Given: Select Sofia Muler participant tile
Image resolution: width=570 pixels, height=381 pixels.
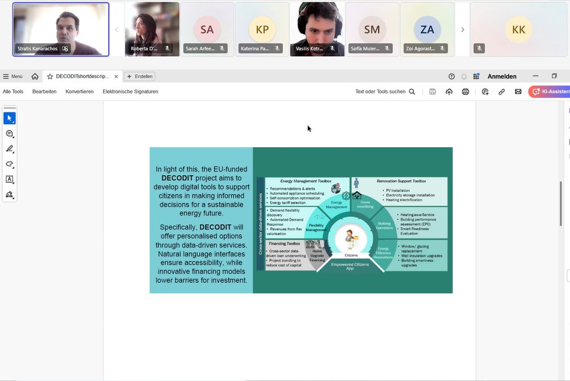Looking at the screenshot, I should click(x=372, y=30).
